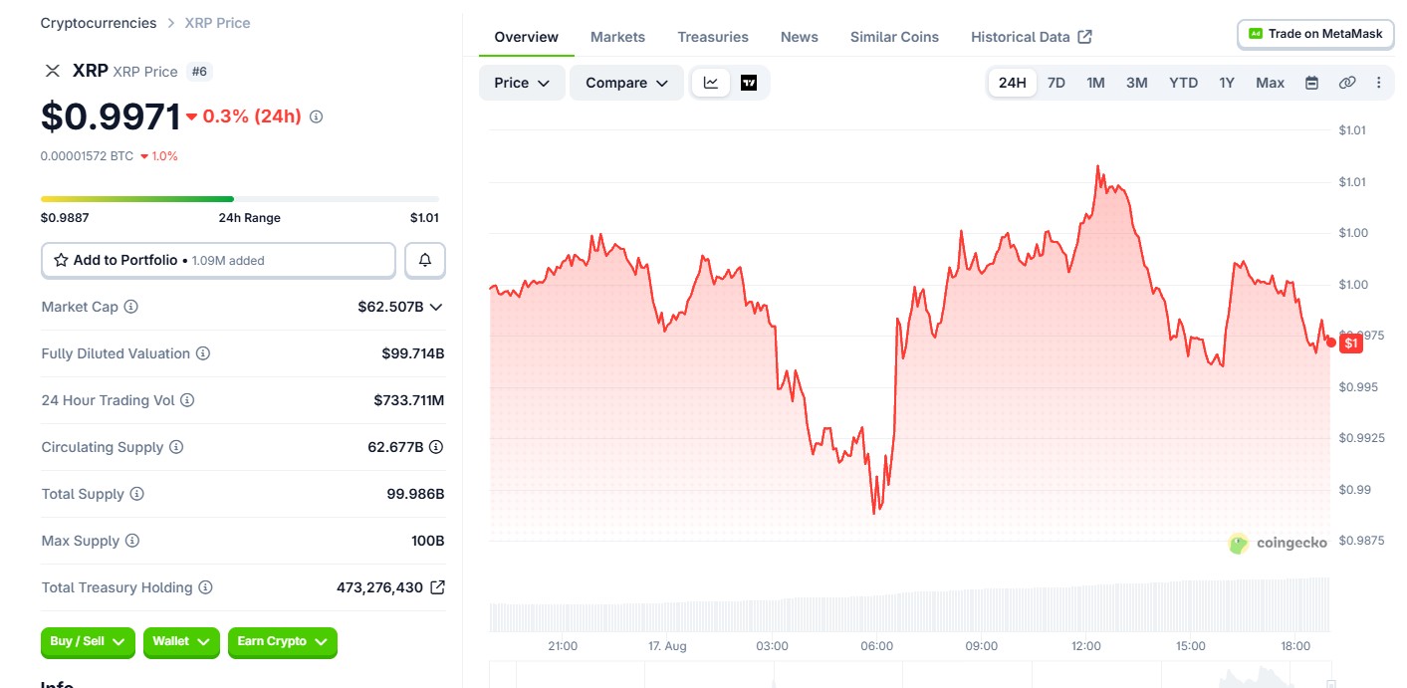Select the Max time range
This screenshot has width=1407, height=688.
(x=1270, y=83)
